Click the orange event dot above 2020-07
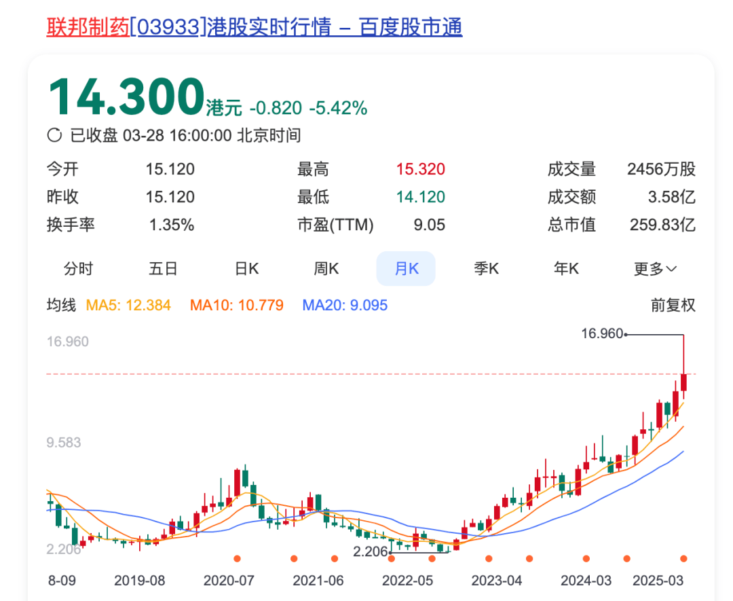Image resolution: width=733 pixels, height=601 pixels. tap(237, 558)
